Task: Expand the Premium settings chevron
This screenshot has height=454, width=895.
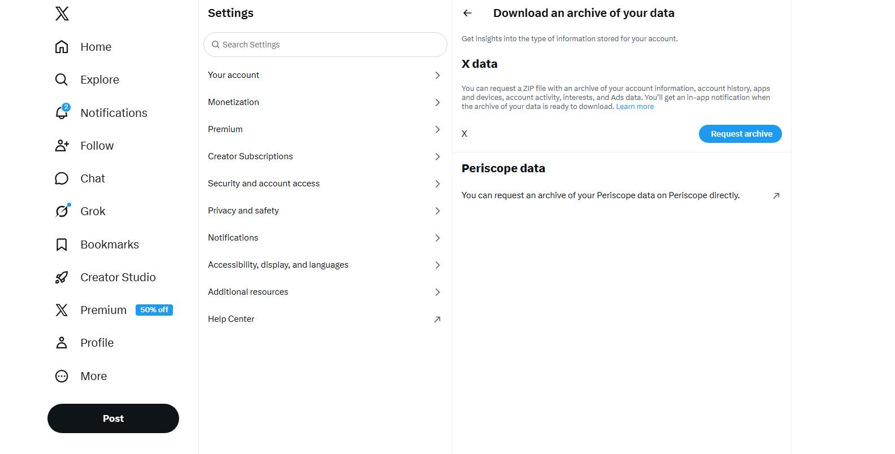Action: pos(437,129)
